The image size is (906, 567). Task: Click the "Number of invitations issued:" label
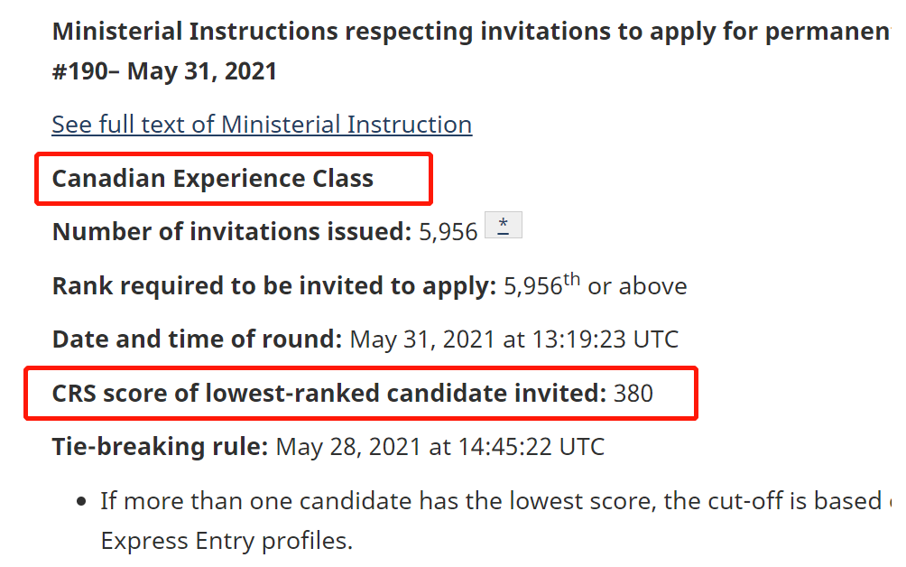[x=232, y=232]
